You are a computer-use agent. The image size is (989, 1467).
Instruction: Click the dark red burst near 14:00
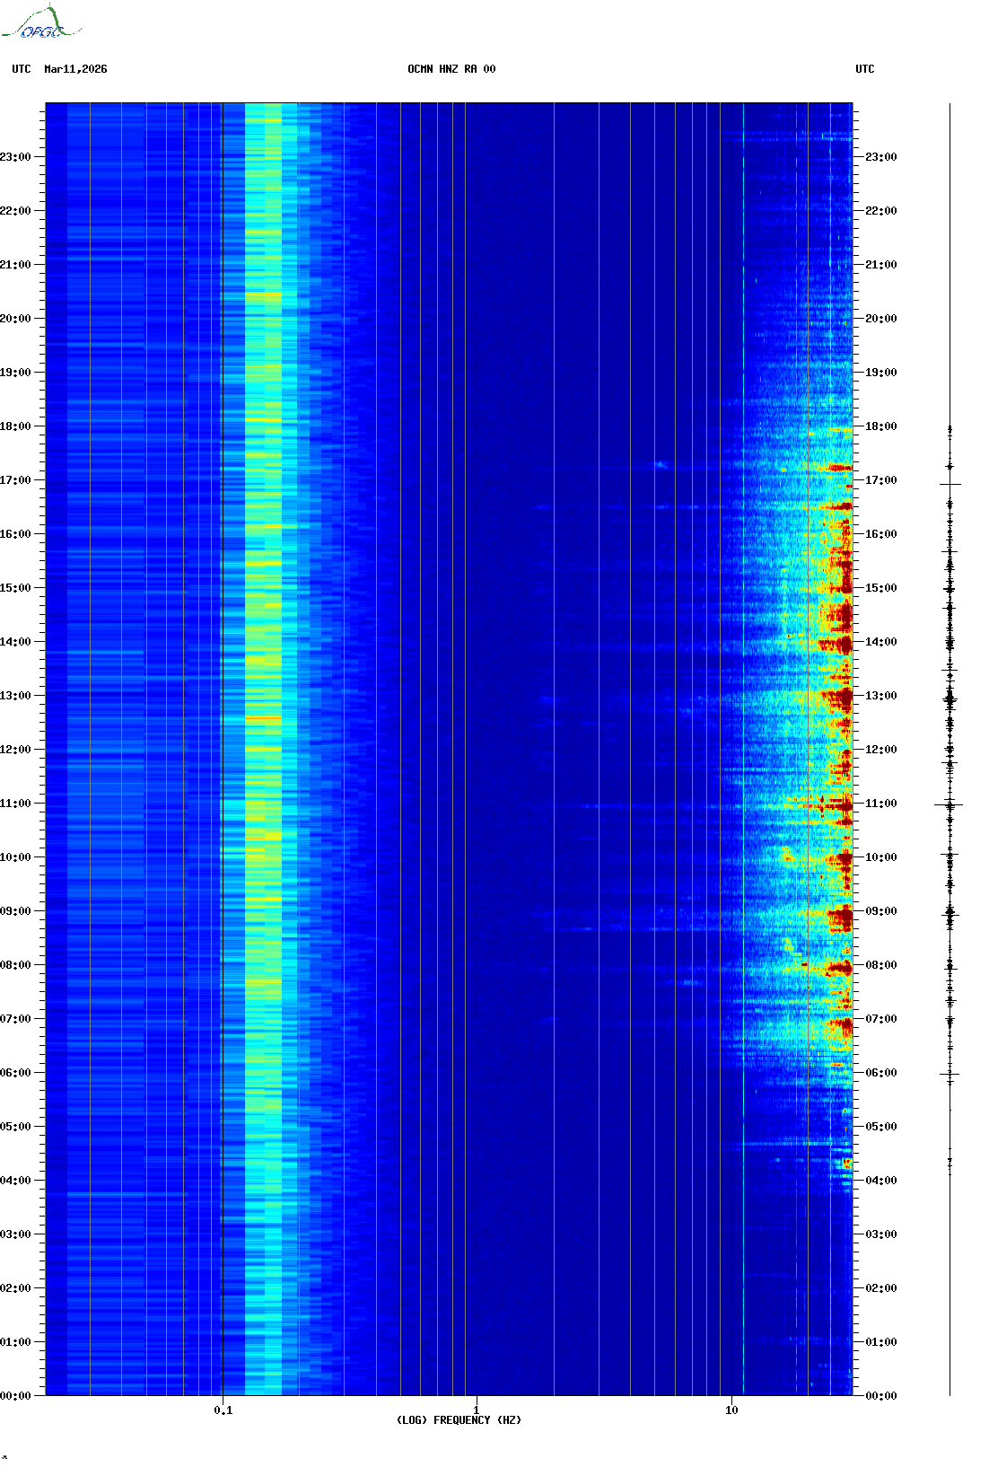point(841,643)
